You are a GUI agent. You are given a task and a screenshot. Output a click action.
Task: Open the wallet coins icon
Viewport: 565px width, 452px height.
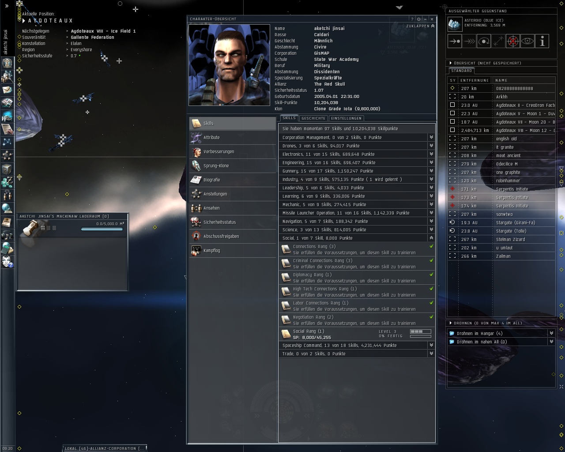(x=7, y=182)
